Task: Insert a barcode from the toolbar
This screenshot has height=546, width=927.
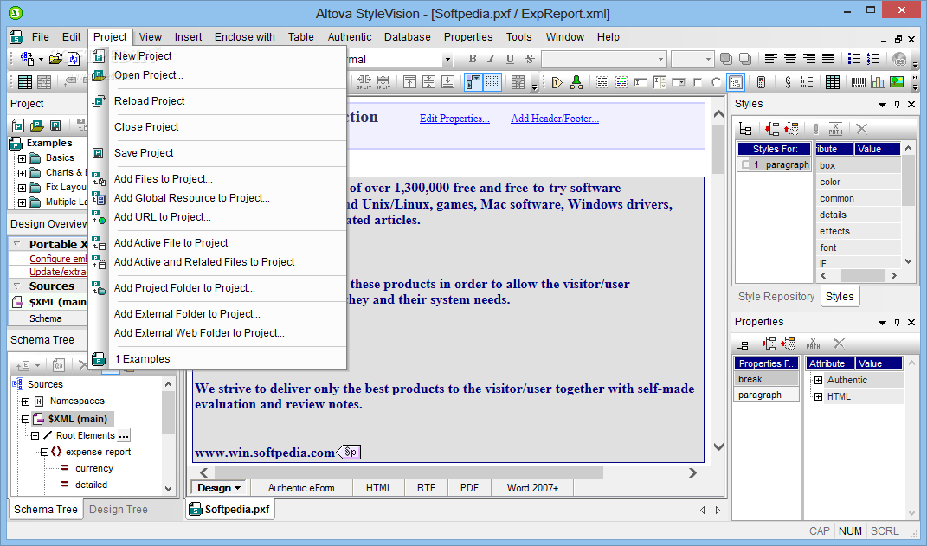Action: coord(858,82)
